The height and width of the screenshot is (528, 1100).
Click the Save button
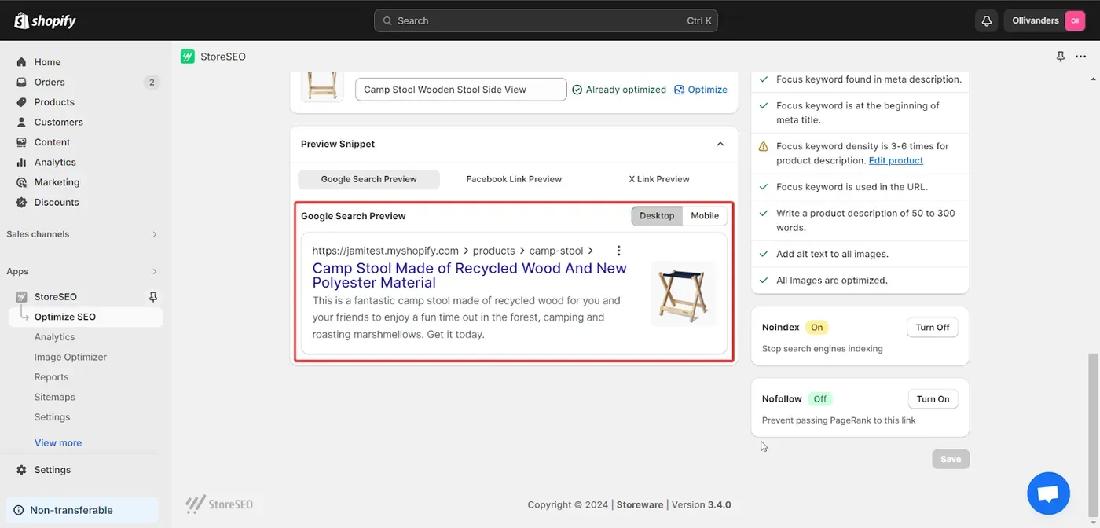point(951,459)
